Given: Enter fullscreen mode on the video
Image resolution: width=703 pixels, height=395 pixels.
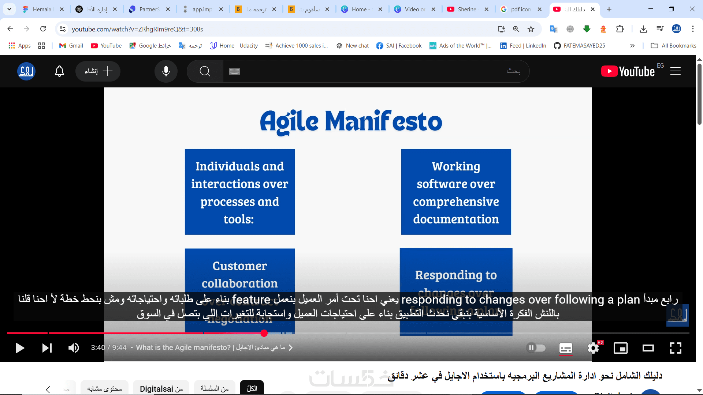Looking at the screenshot, I should (675, 348).
